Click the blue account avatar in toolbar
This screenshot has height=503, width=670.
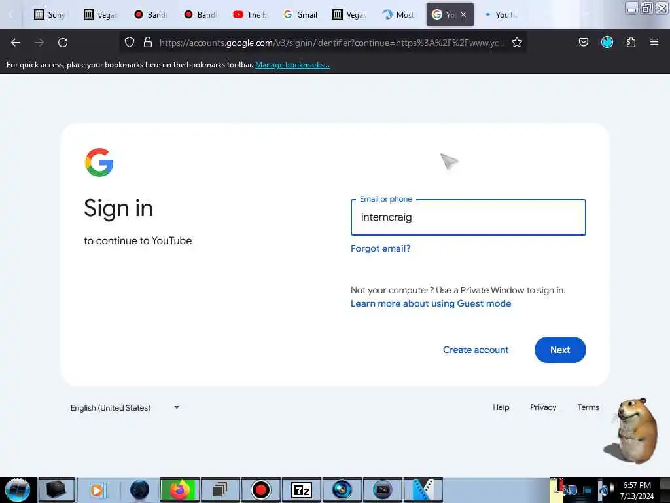coord(607,42)
